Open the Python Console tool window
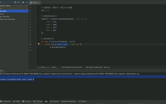 coord(54,101)
